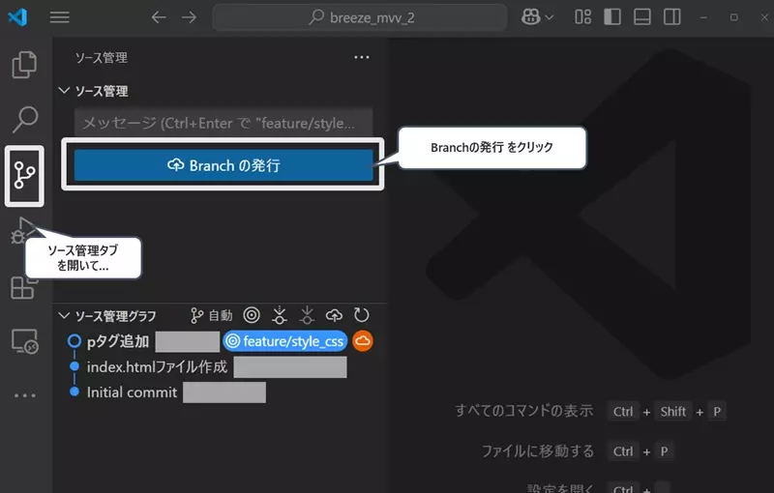The image size is (774, 493).
Task: Click the ファイルに移動する shortcut text
Action: pyautogui.click(x=538, y=451)
